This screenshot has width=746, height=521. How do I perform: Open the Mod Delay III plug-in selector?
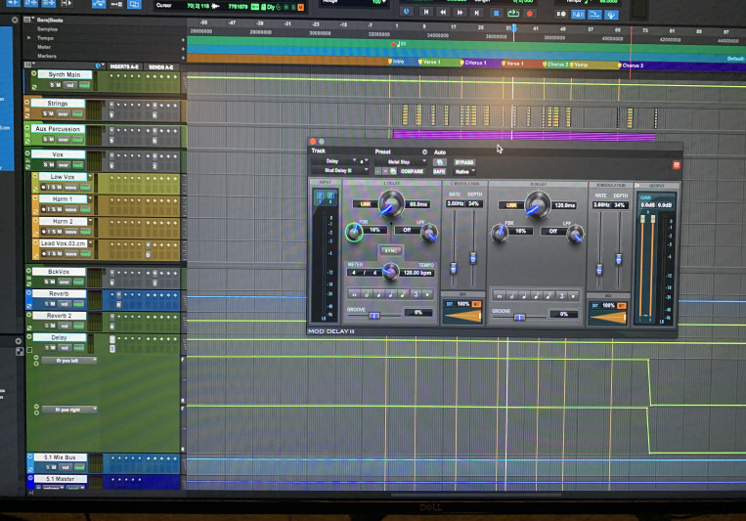coord(340,170)
